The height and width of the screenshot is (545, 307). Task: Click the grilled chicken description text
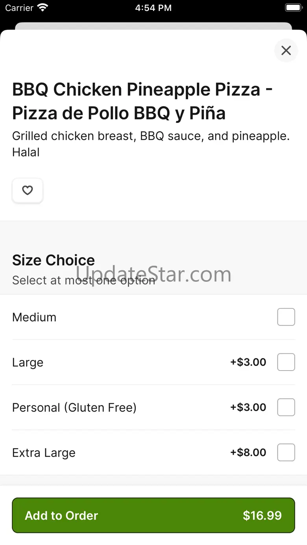[151, 144]
